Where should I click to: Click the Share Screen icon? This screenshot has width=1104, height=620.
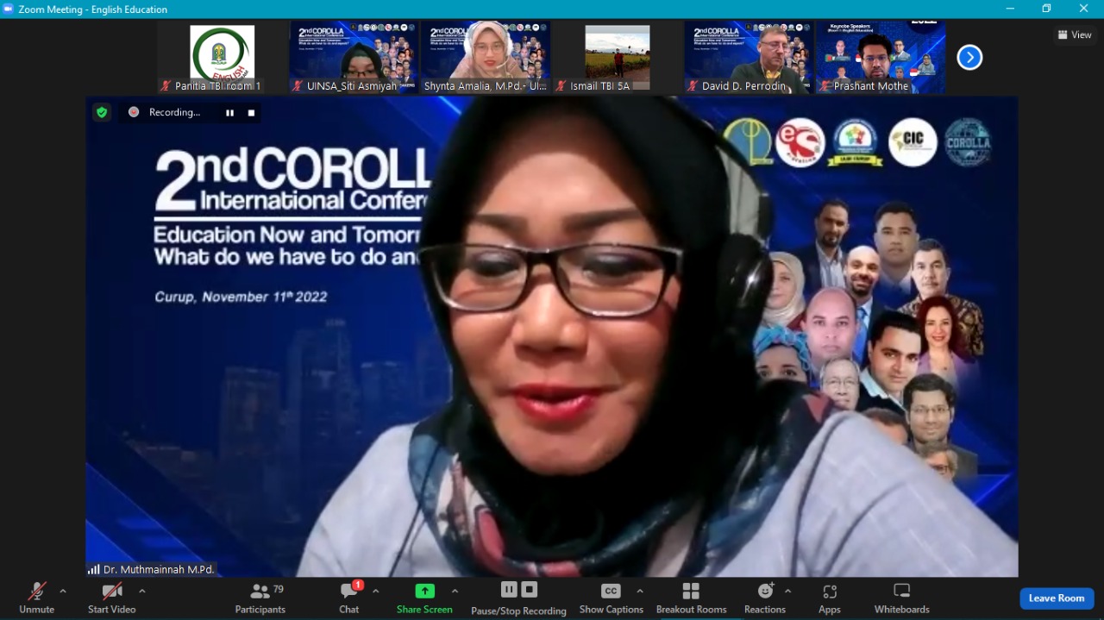tap(424, 592)
